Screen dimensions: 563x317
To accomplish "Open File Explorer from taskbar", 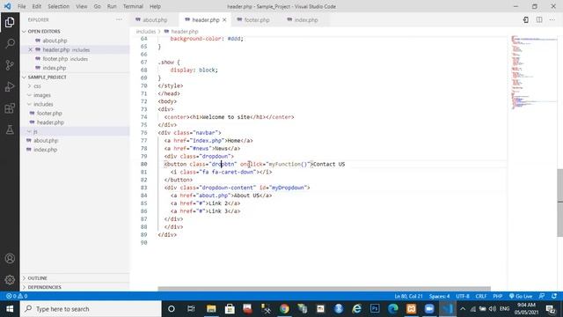I will click(211, 309).
